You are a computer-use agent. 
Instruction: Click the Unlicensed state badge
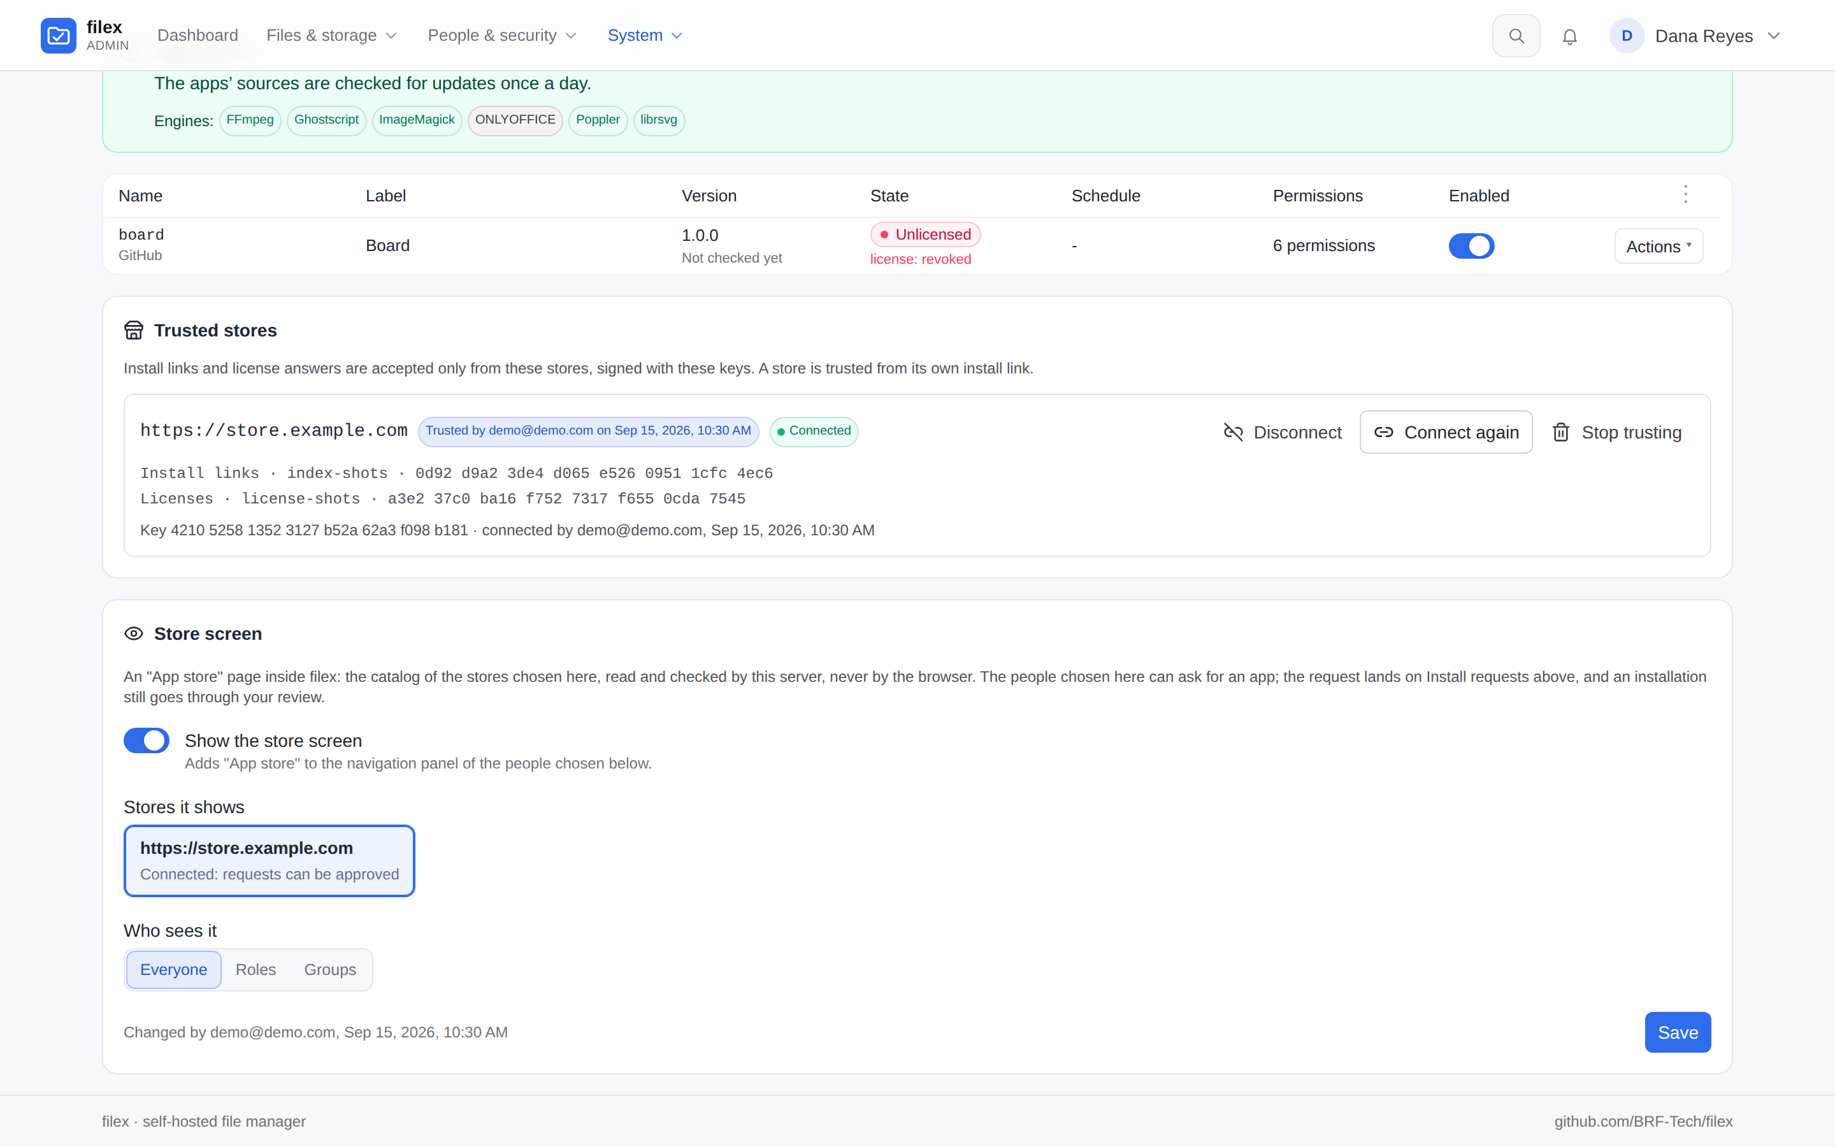tap(925, 234)
